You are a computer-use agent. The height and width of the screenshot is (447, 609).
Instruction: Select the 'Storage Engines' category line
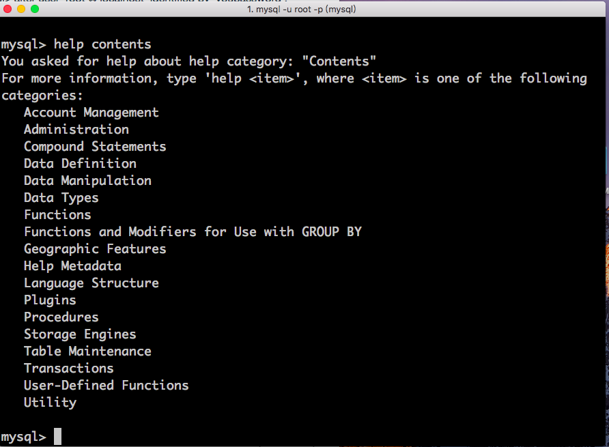80,334
